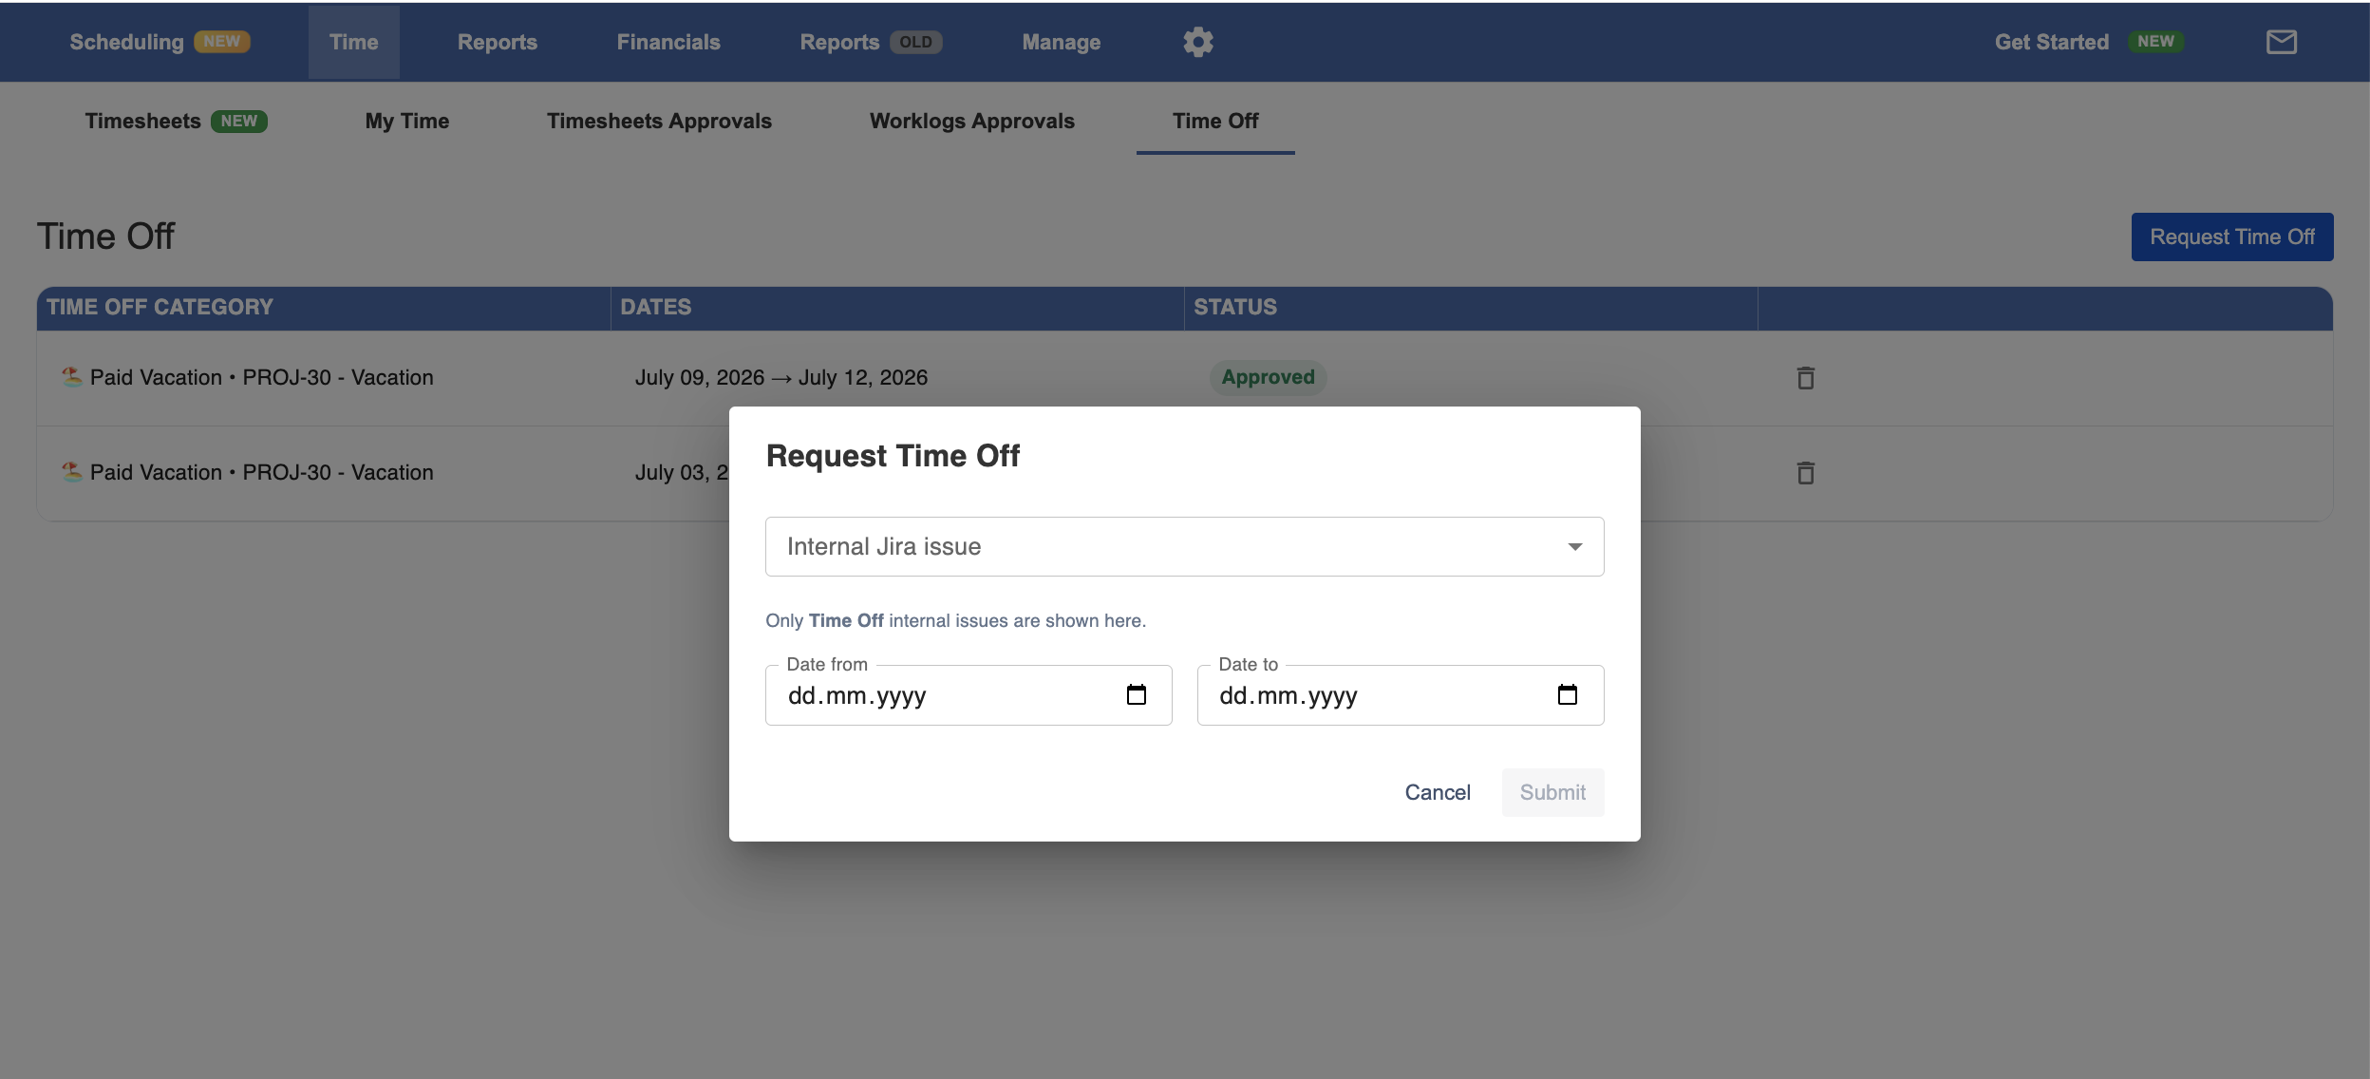Viewport: 2370px width, 1079px height.
Task: Click the first row's Paid Vacation beach icon
Action: tap(71, 377)
